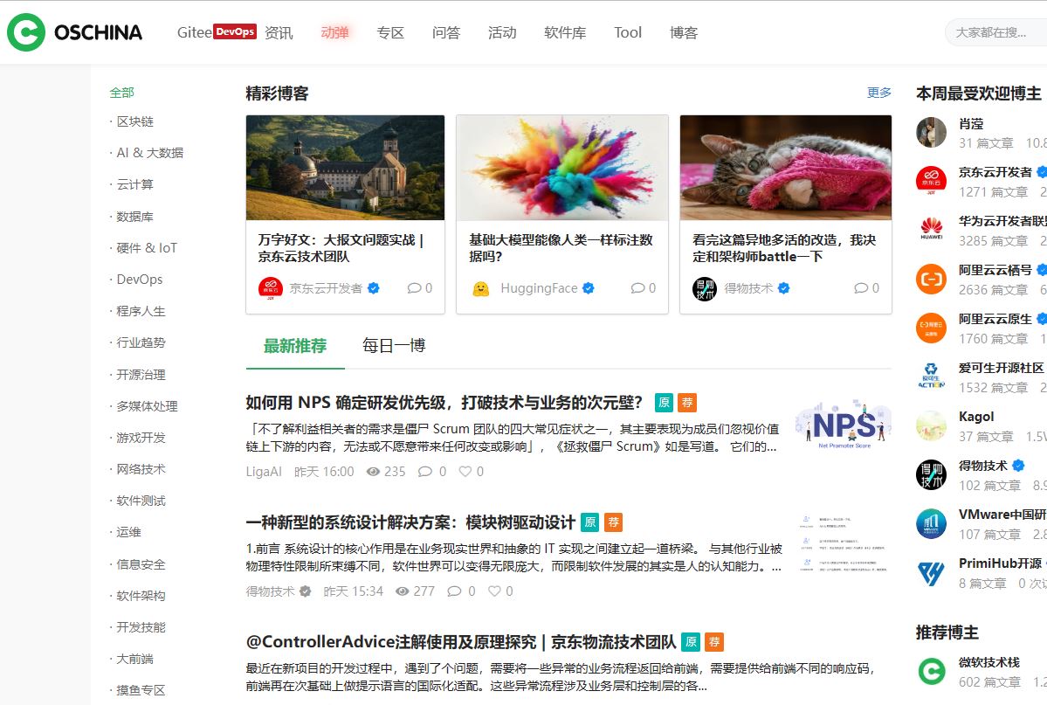Screen dimensions: 1047x705
Task: Click the NPS article thumbnail image
Action: point(844,425)
